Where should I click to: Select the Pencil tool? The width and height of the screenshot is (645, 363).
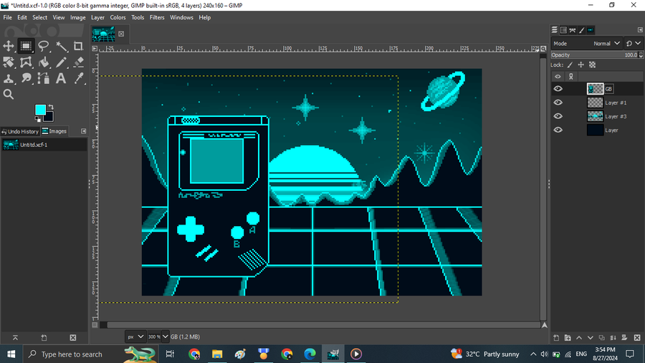point(61,62)
